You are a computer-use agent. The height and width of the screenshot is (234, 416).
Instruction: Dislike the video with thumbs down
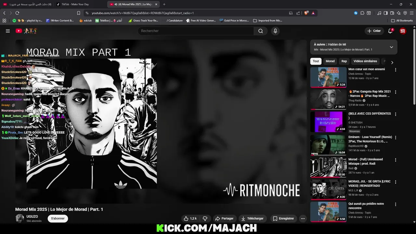click(x=205, y=218)
